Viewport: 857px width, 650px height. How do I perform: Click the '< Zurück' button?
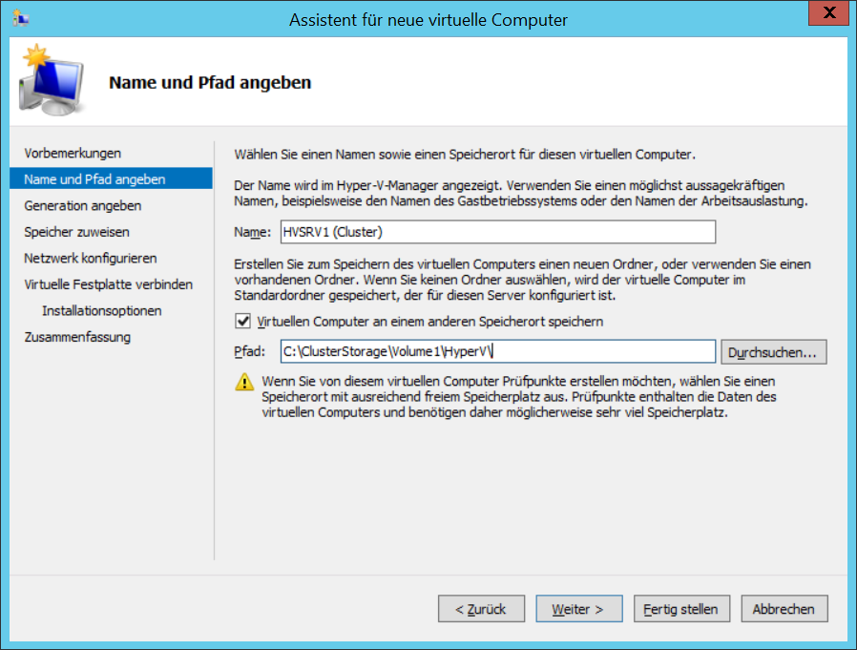[481, 609]
